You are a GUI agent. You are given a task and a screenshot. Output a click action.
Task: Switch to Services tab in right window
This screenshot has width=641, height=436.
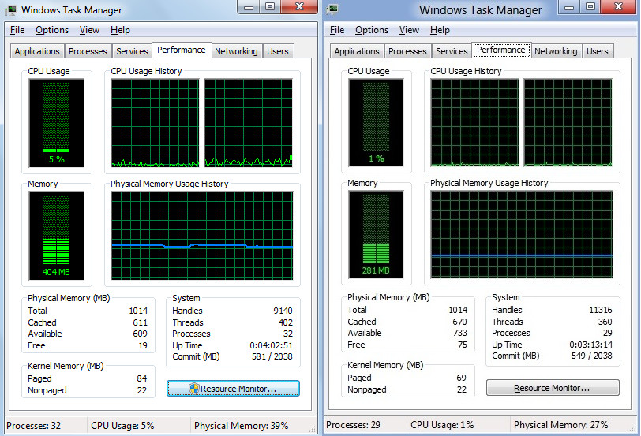pos(452,51)
